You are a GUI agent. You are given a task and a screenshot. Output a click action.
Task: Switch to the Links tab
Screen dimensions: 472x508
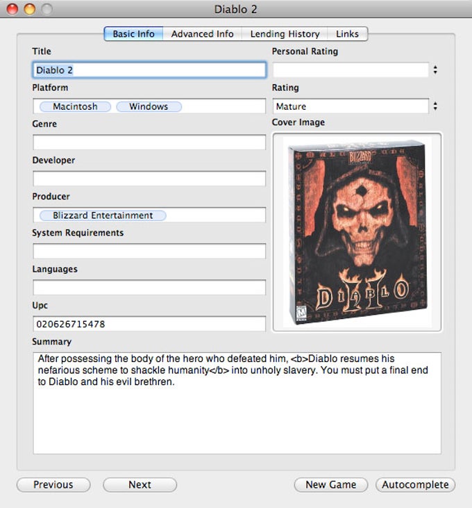click(348, 33)
